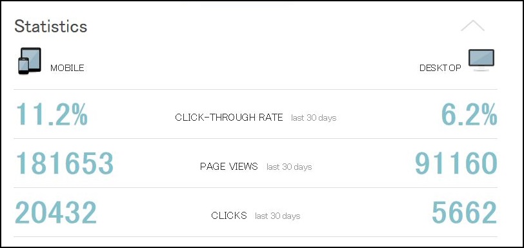Click 'last 30 days' beside CLICKS
The width and height of the screenshot is (524, 248).
tap(277, 216)
